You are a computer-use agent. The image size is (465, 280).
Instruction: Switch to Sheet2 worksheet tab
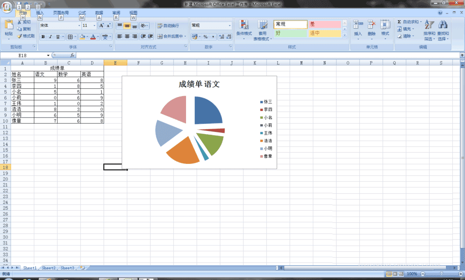49,268
